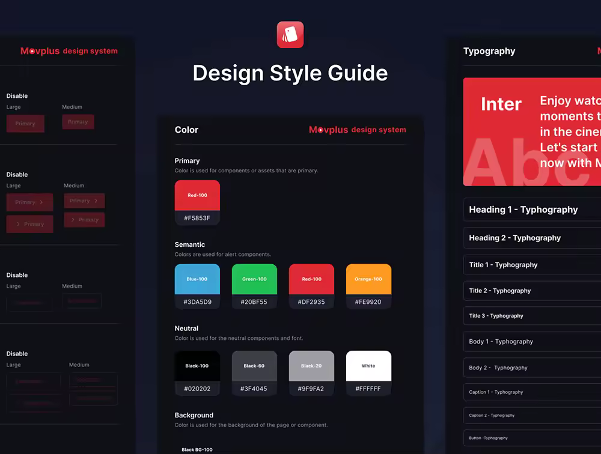Click large Primary button with leading arrow

pyautogui.click(x=29, y=224)
